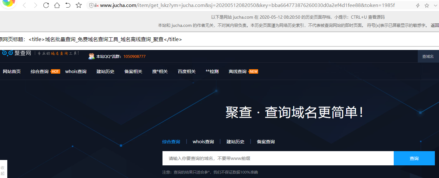This screenshot has width=439, height=178.
Task: Select the 备案查询 search tab
Action: click(266, 142)
